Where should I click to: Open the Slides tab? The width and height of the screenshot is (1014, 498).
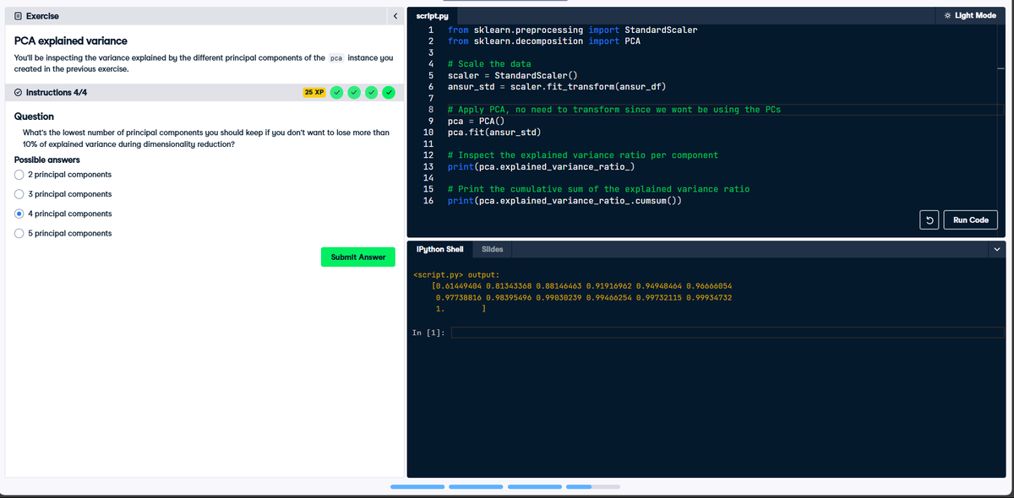(x=493, y=250)
